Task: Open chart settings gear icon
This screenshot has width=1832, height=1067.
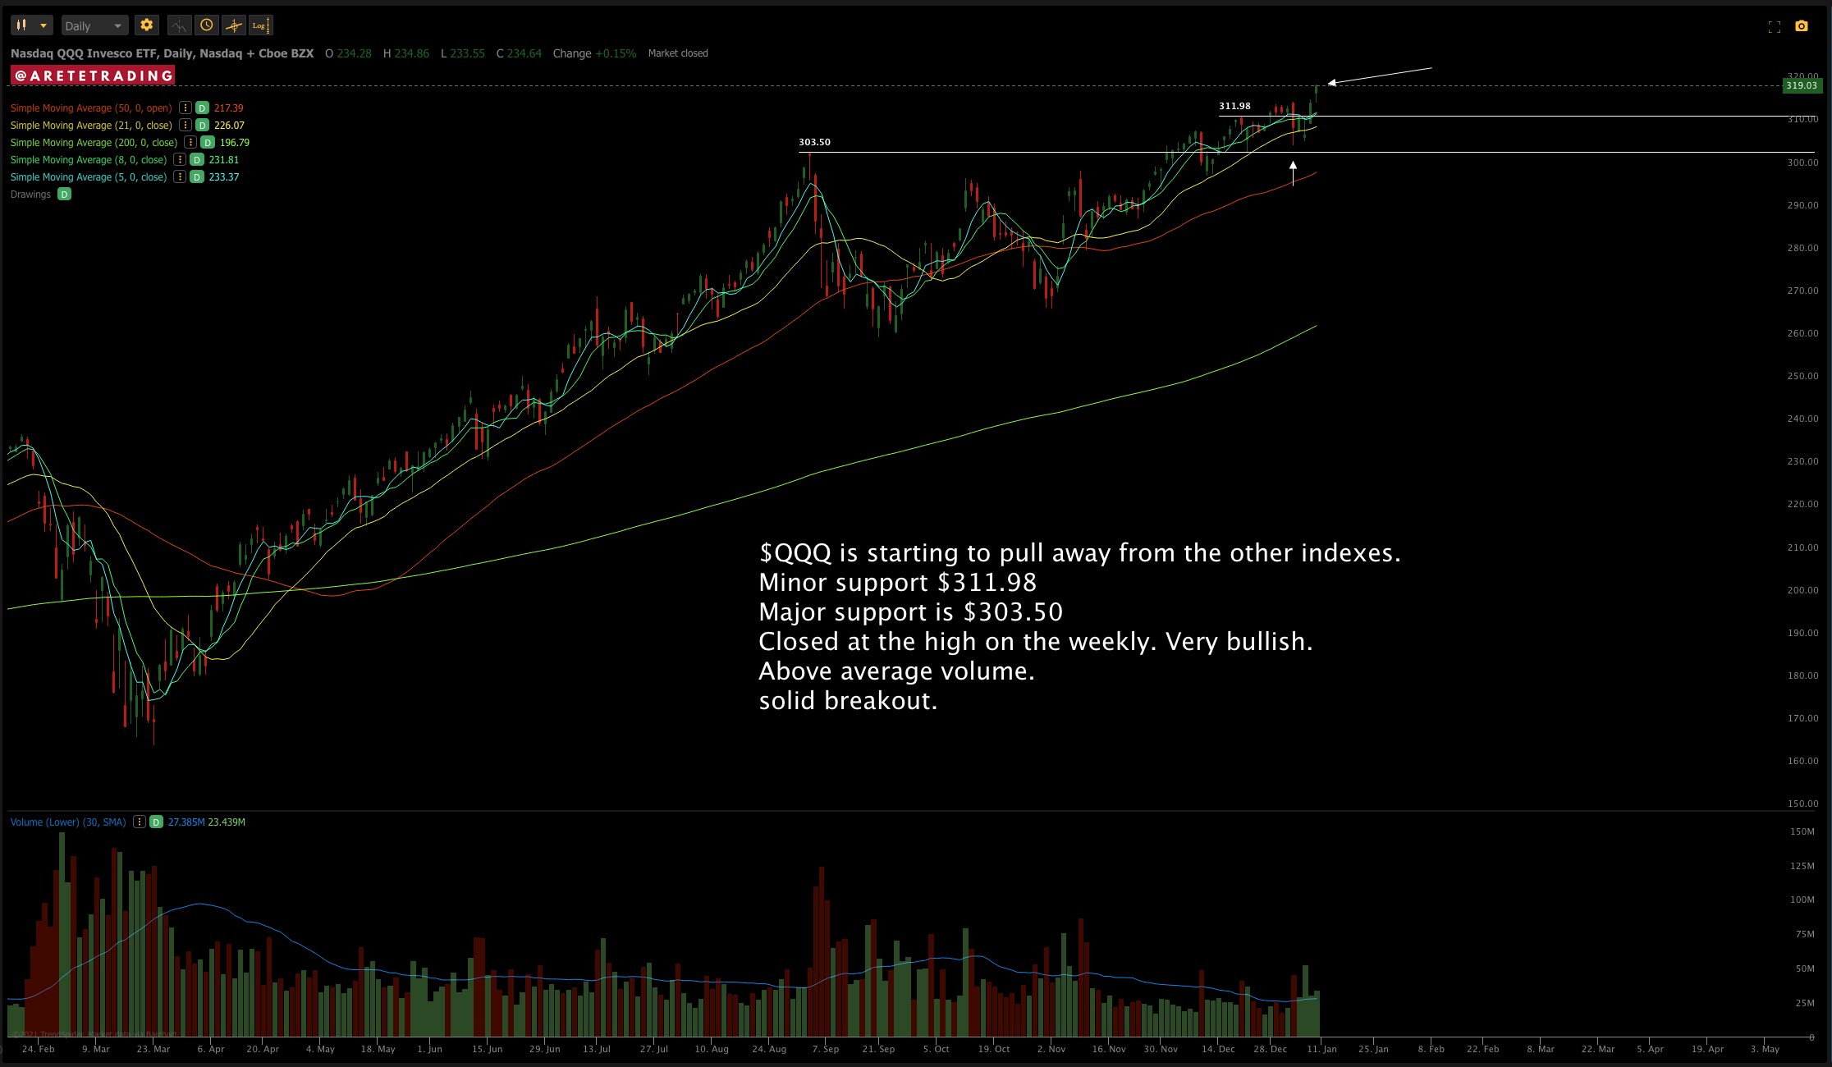Action: pos(147,25)
